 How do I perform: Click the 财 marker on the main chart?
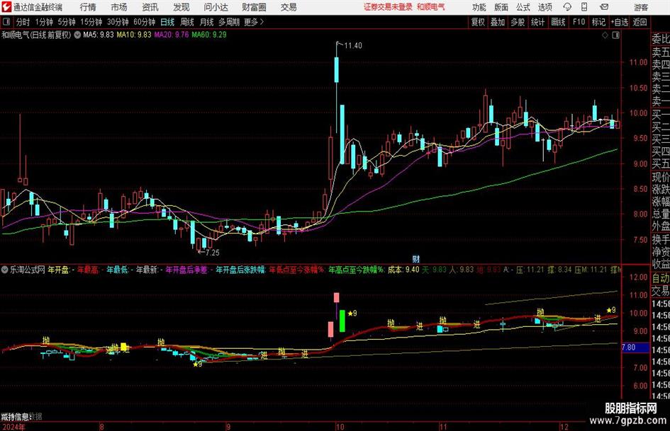click(415, 259)
